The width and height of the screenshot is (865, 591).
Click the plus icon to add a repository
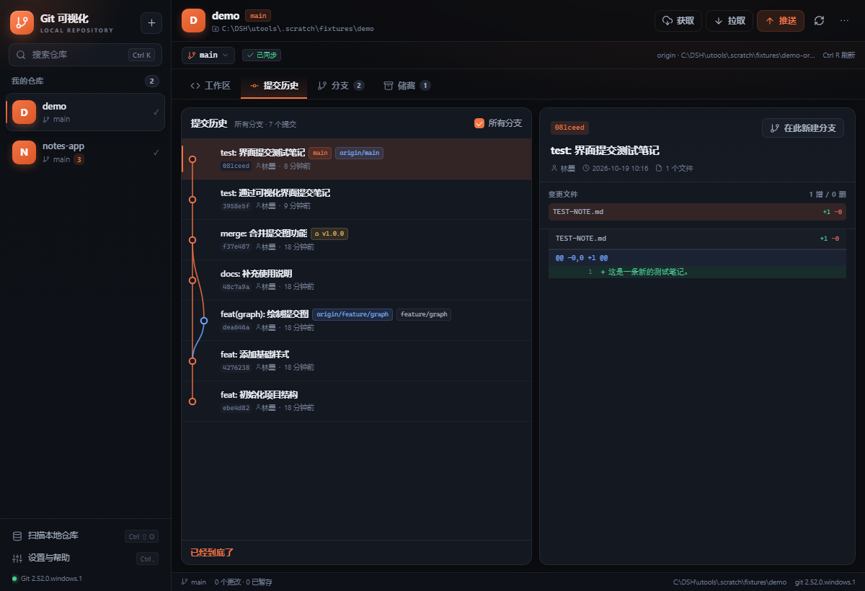coord(151,23)
